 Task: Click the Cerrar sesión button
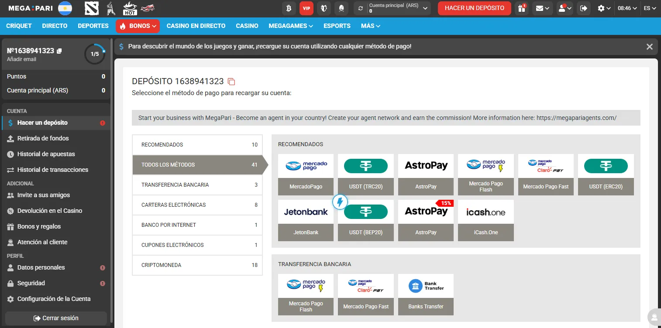click(56, 318)
